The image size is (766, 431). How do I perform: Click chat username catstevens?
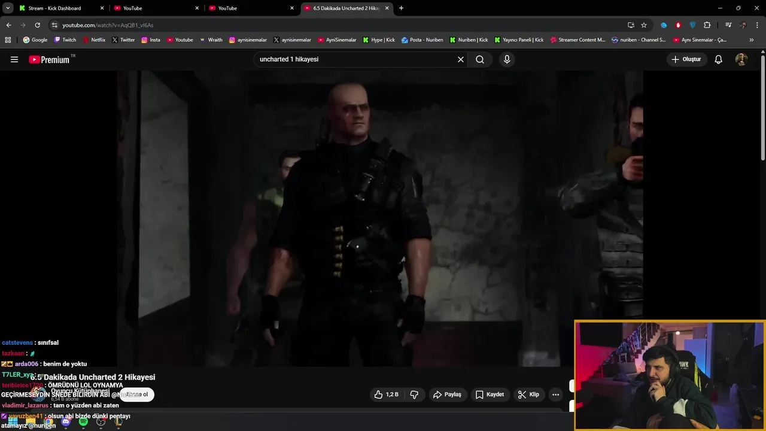pos(17,343)
